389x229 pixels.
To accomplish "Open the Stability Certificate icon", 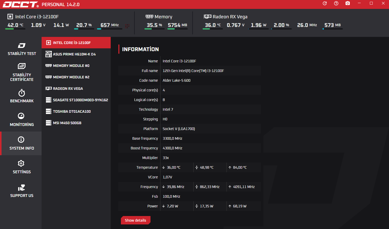I will point(22,66).
